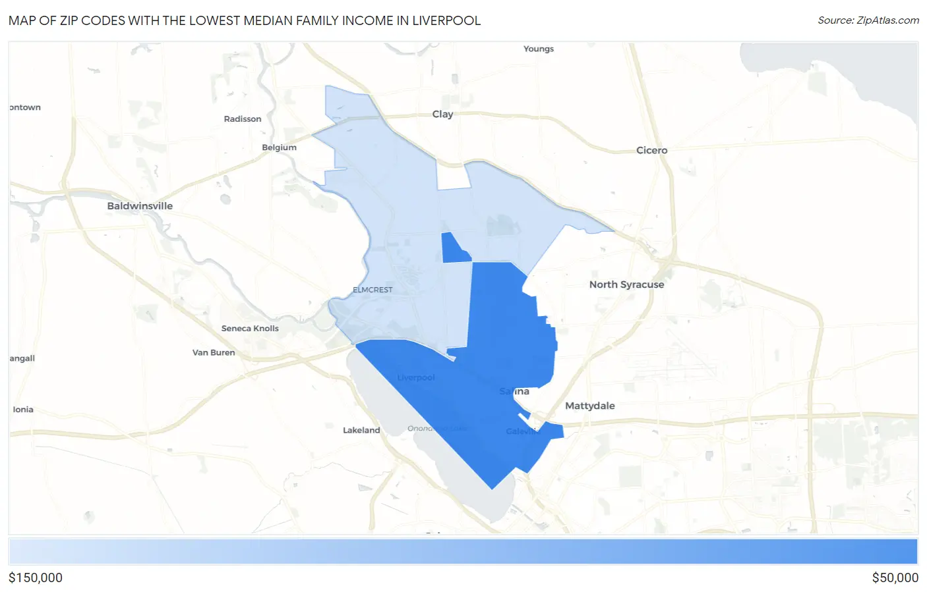Click the $150,000 legend value
This screenshot has width=927, height=592.
36,578
